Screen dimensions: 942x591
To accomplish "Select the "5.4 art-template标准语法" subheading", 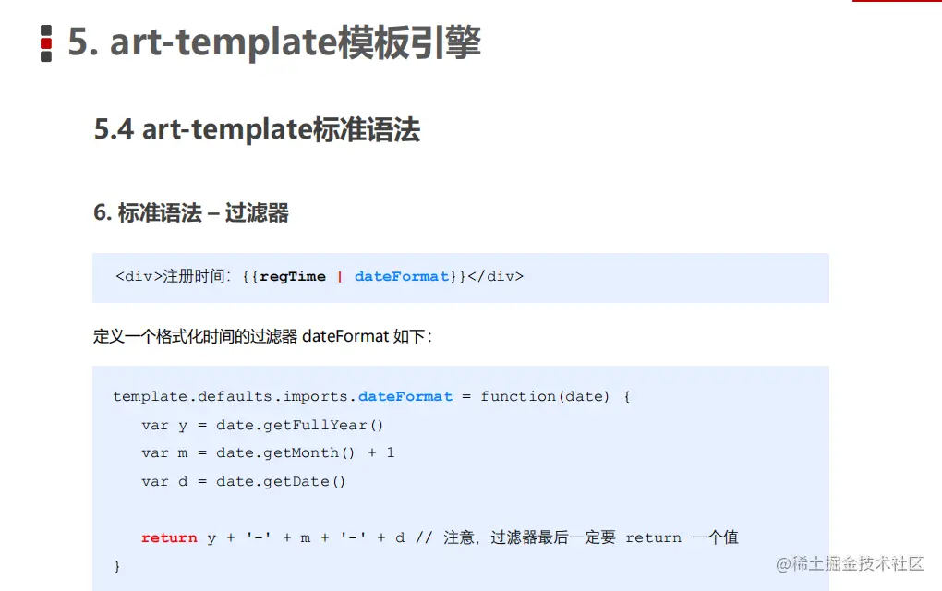I will (257, 129).
